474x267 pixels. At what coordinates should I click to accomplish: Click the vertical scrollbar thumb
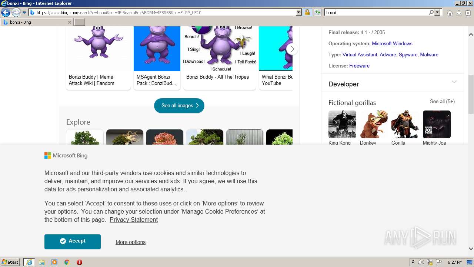pos(471,94)
